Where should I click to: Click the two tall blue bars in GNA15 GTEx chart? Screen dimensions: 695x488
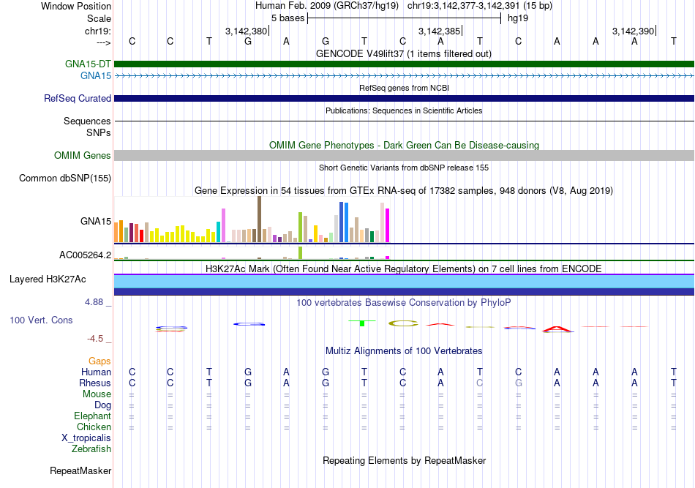tap(344, 222)
